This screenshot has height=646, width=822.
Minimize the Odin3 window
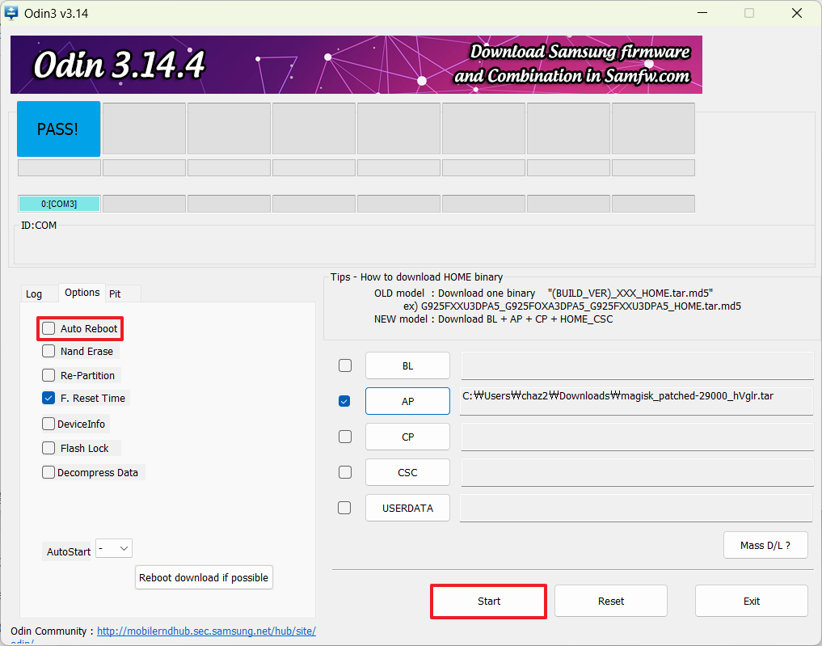702,13
